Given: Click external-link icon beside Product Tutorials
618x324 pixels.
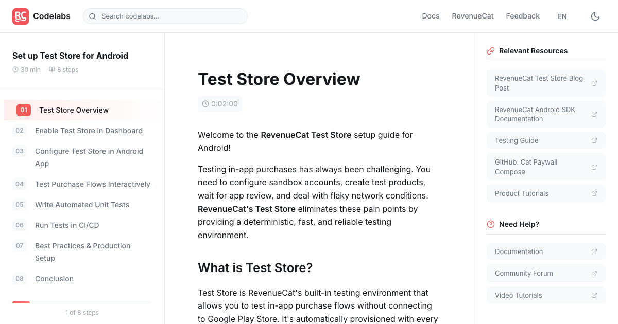Looking at the screenshot, I should (x=594, y=193).
